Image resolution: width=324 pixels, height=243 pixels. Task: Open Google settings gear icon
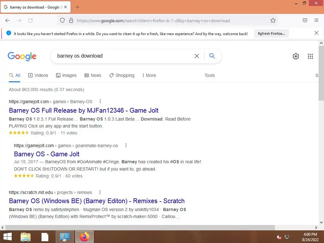296,56
